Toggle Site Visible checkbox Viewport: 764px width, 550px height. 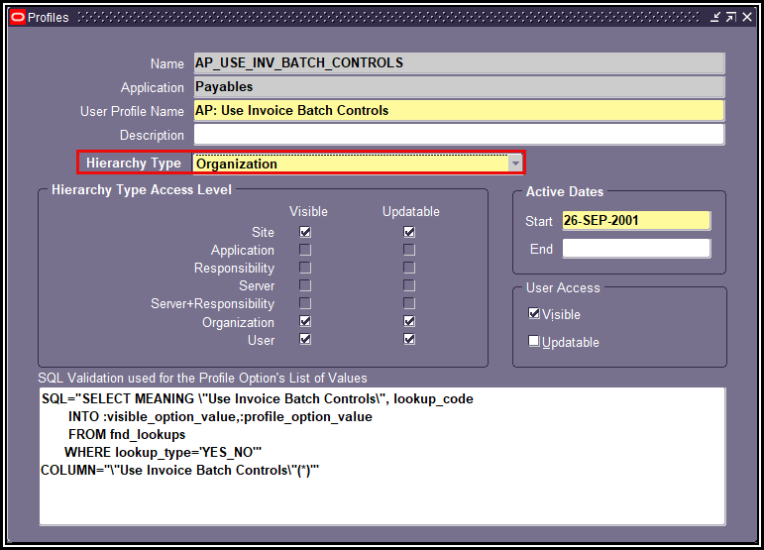[x=305, y=232]
